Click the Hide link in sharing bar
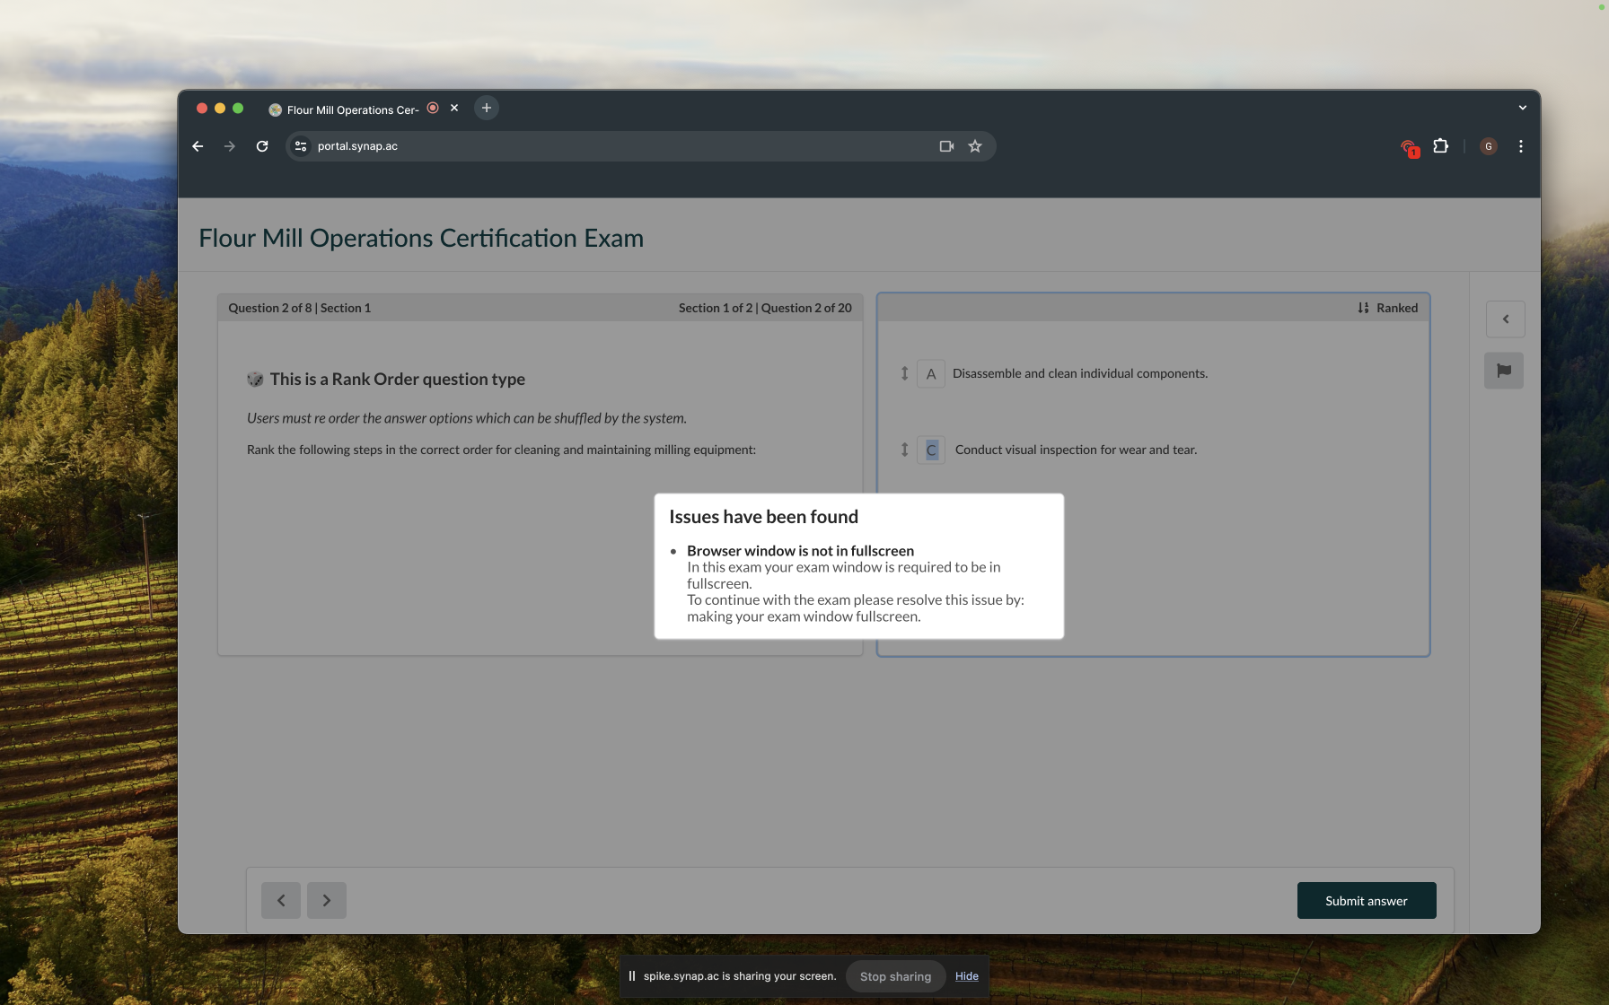The height and width of the screenshot is (1005, 1609). 967,976
